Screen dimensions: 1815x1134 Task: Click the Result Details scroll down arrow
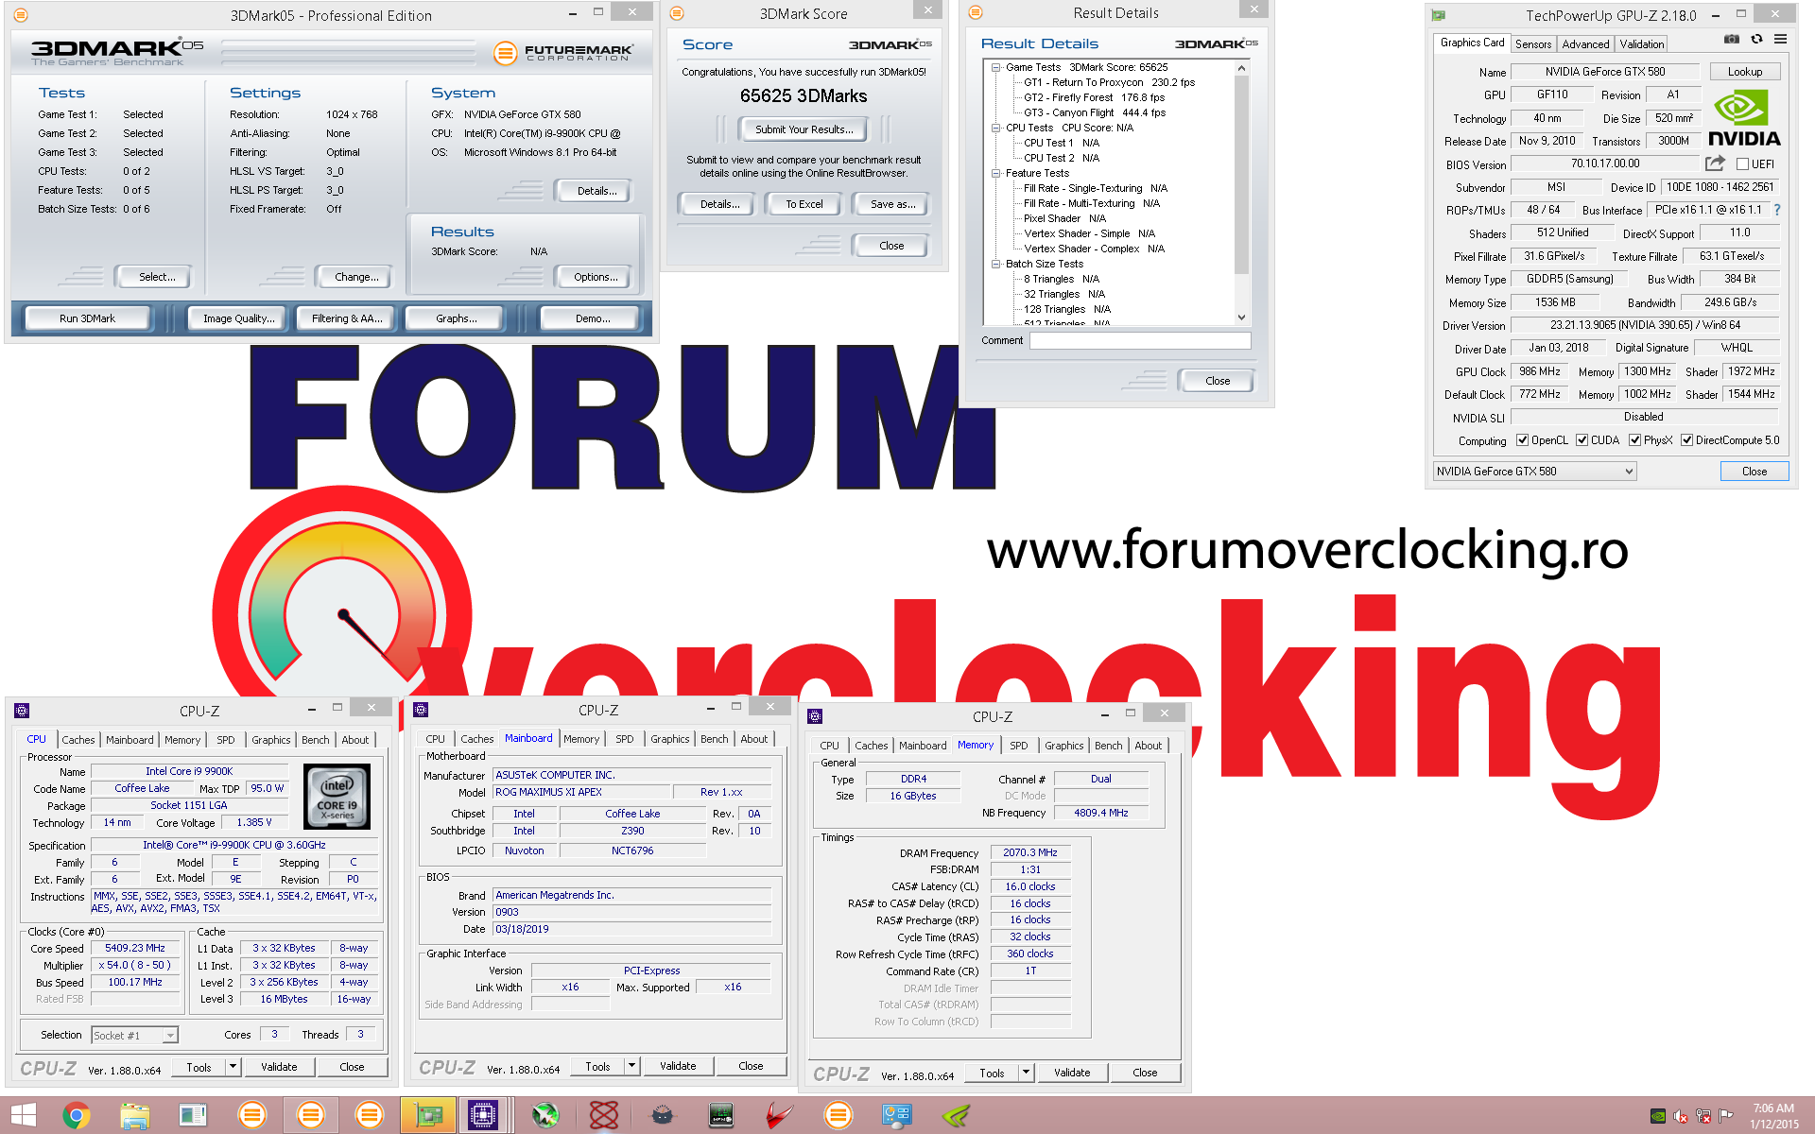pyautogui.click(x=1241, y=318)
